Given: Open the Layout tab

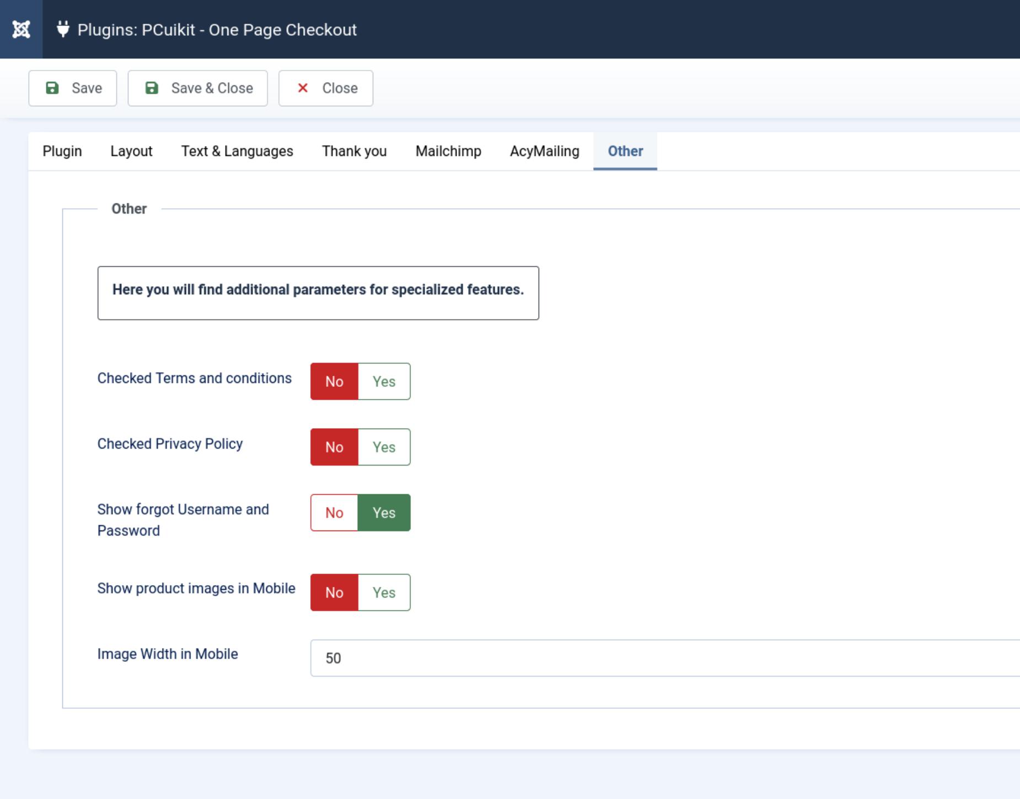Looking at the screenshot, I should pos(131,151).
